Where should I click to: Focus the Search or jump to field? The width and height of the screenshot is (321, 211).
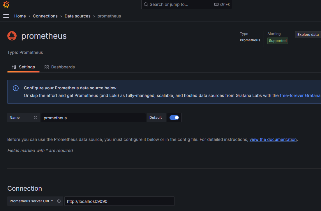point(187,4)
